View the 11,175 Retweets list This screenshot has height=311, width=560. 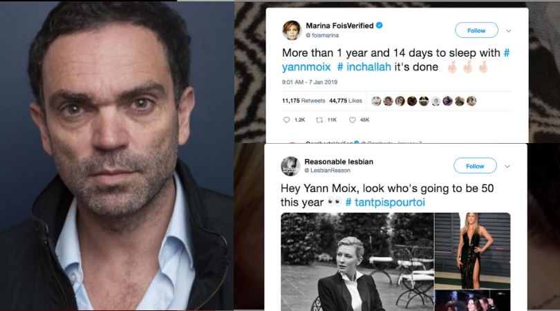pos(303,101)
